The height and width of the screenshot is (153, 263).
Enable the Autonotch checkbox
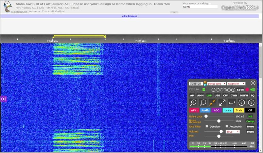pos(227,126)
